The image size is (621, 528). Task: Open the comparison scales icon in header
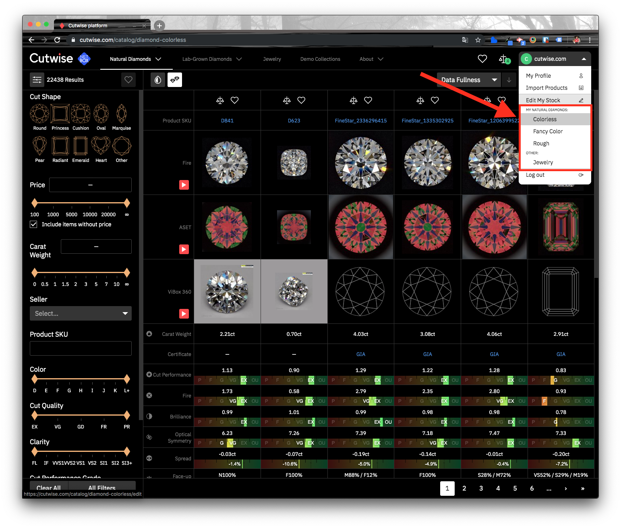pyautogui.click(x=504, y=59)
